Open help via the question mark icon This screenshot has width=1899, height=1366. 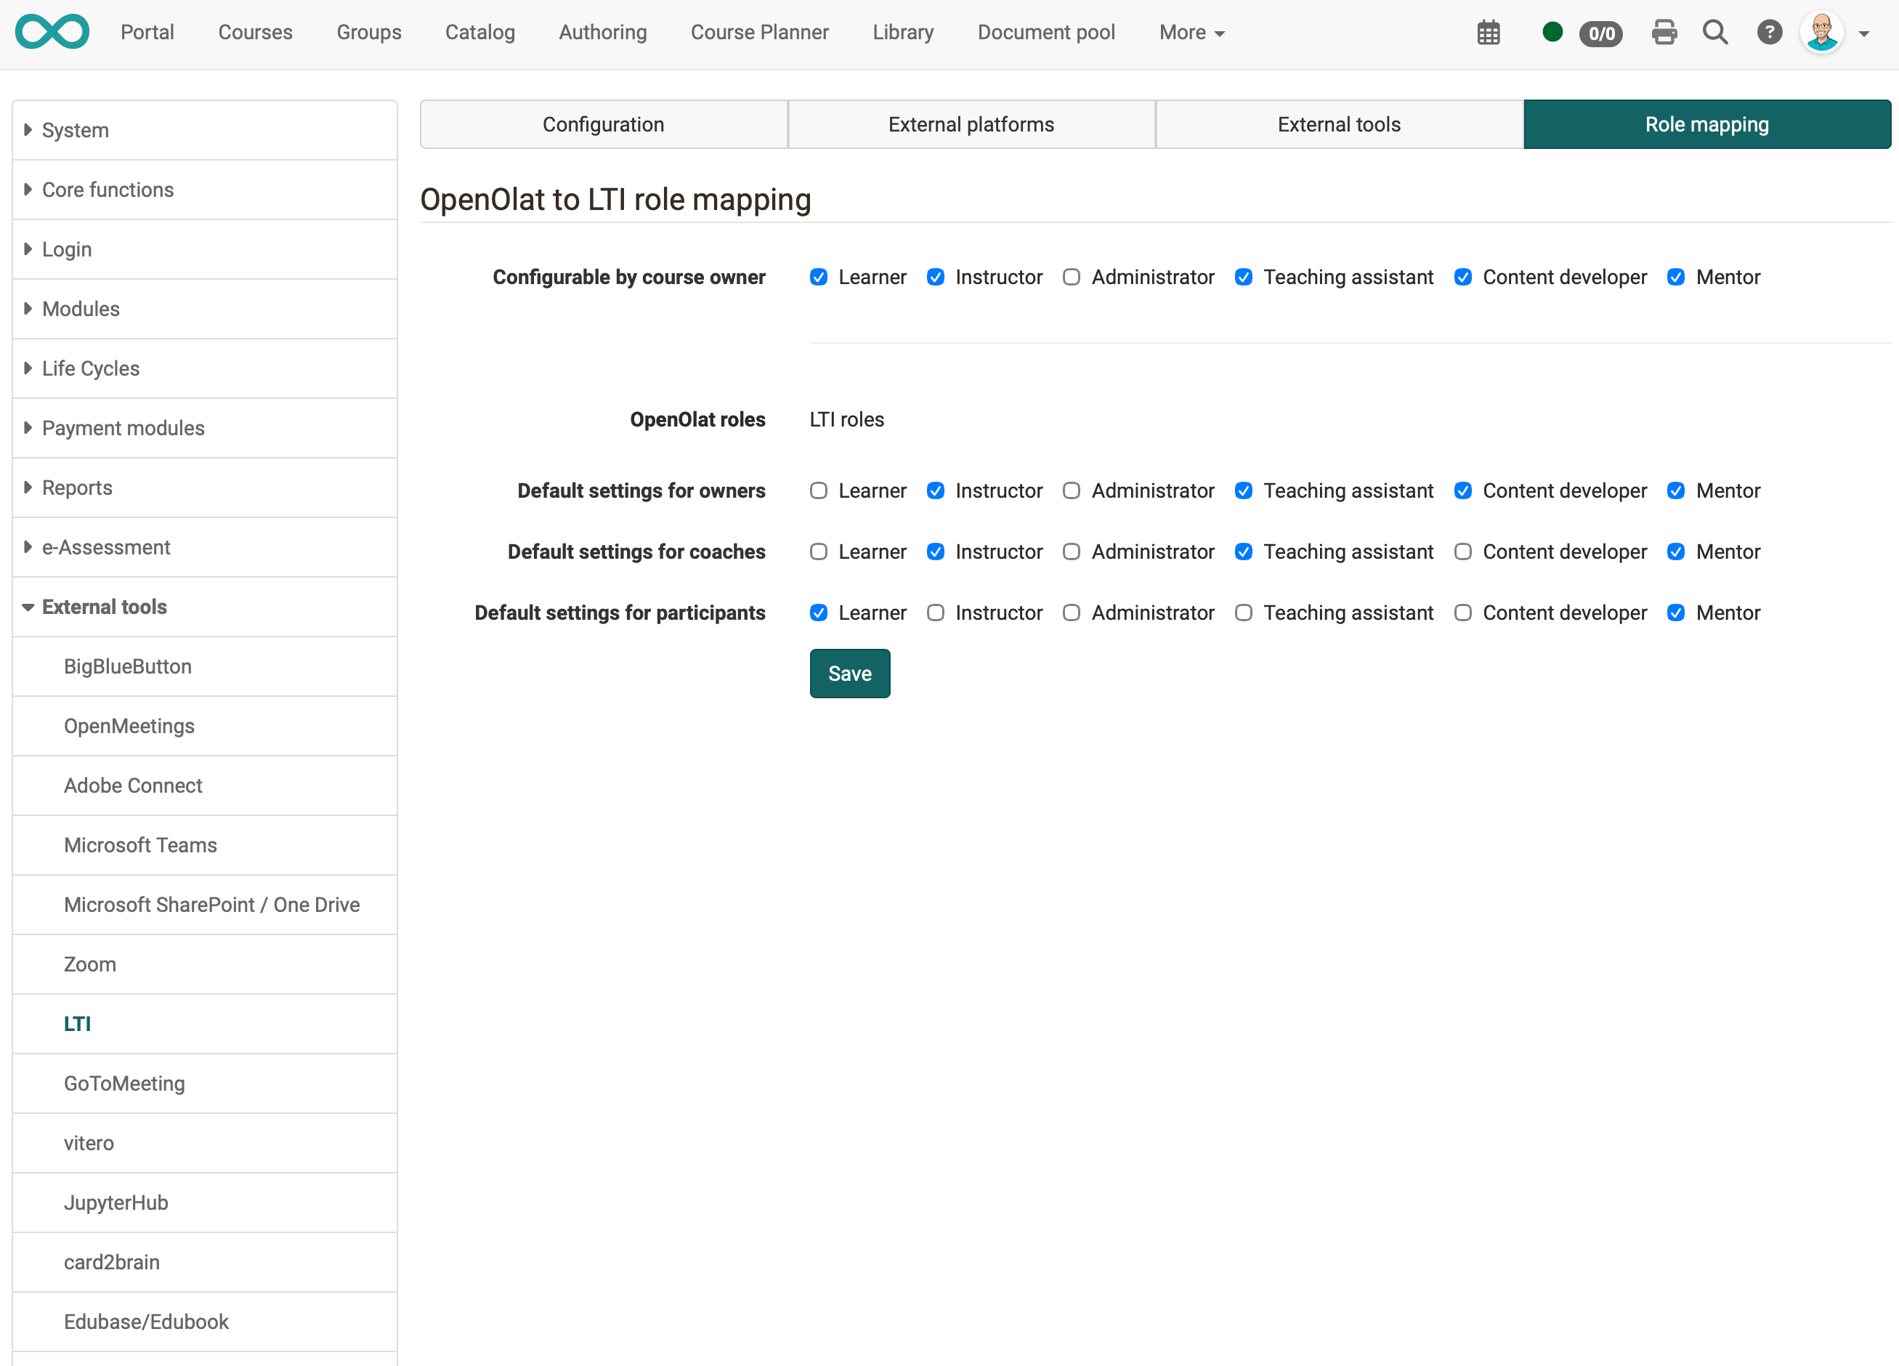[x=1770, y=32]
